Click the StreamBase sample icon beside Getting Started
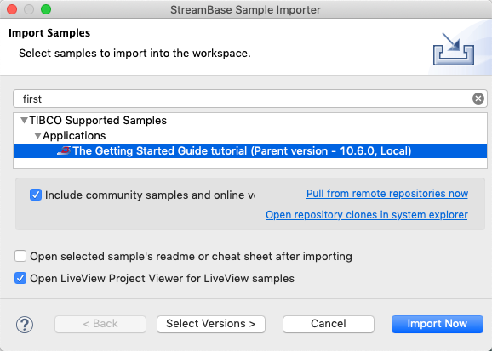 (64, 150)
